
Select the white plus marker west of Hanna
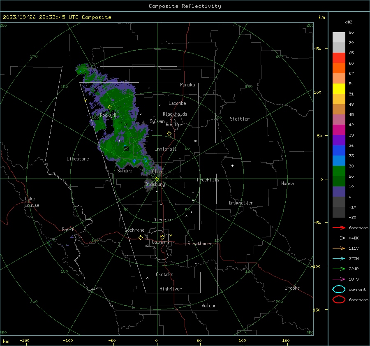pyautogui.click(x=232, y=165)
